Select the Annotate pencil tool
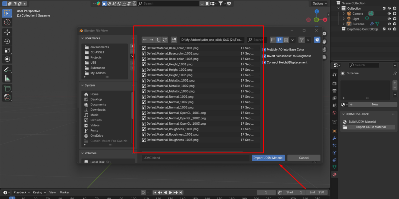This screenshot has height=199, width=399. pos(7,69)
